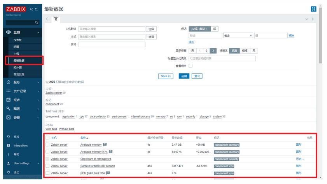
Task: Click the eye icon beside 监测
Action: (8, 32)
